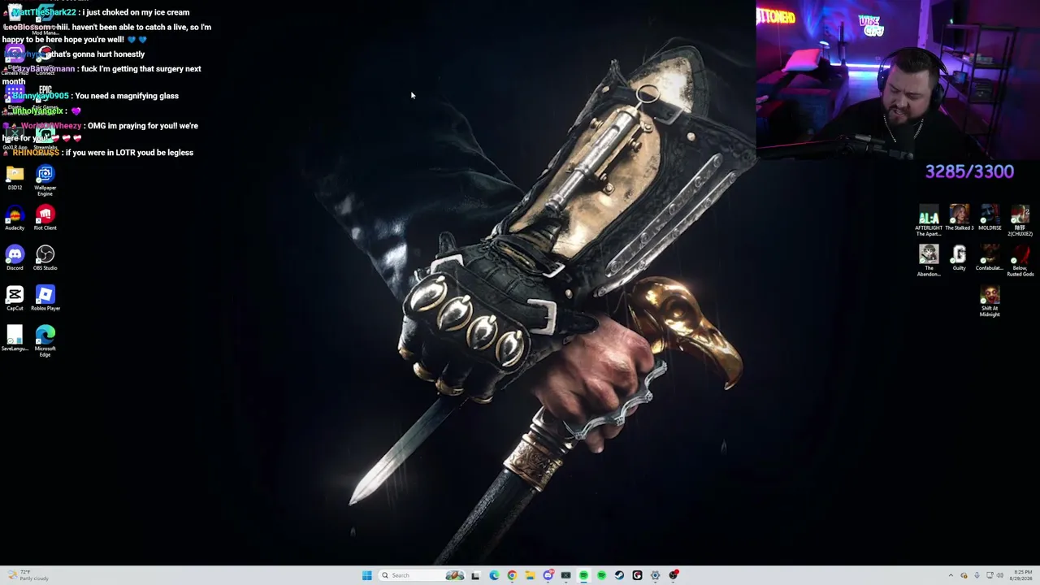Screen dimensions: 1040x585
Task: Open the taskbar clock and date
Action: coord(1022,575)
